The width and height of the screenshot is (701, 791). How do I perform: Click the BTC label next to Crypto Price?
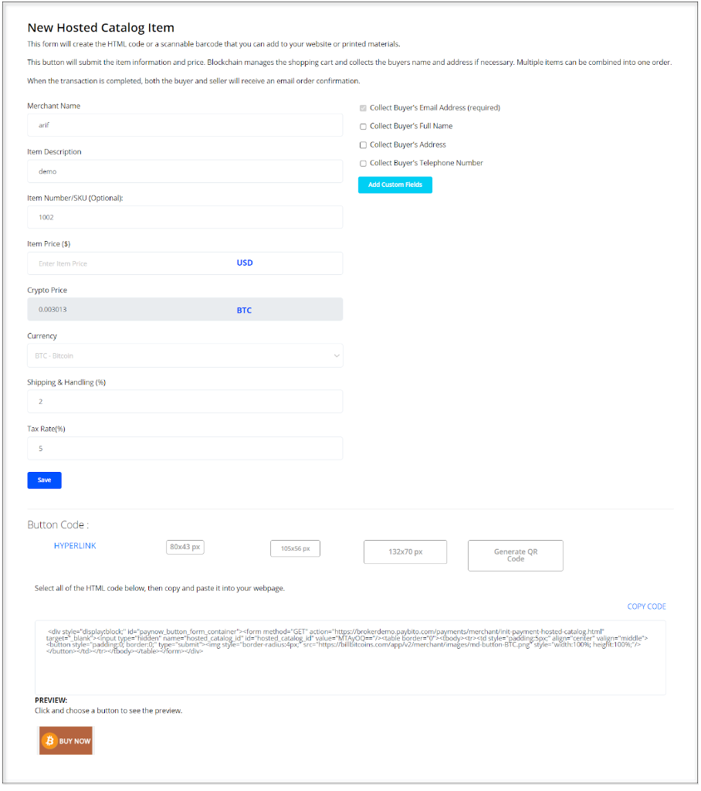(244, 310)
